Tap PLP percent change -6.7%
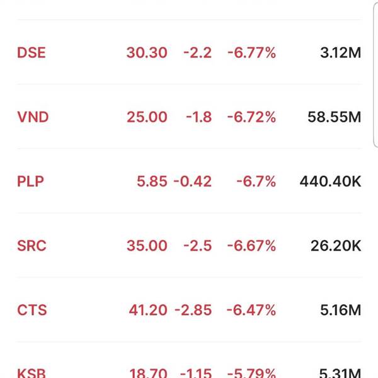 [256, 181]
